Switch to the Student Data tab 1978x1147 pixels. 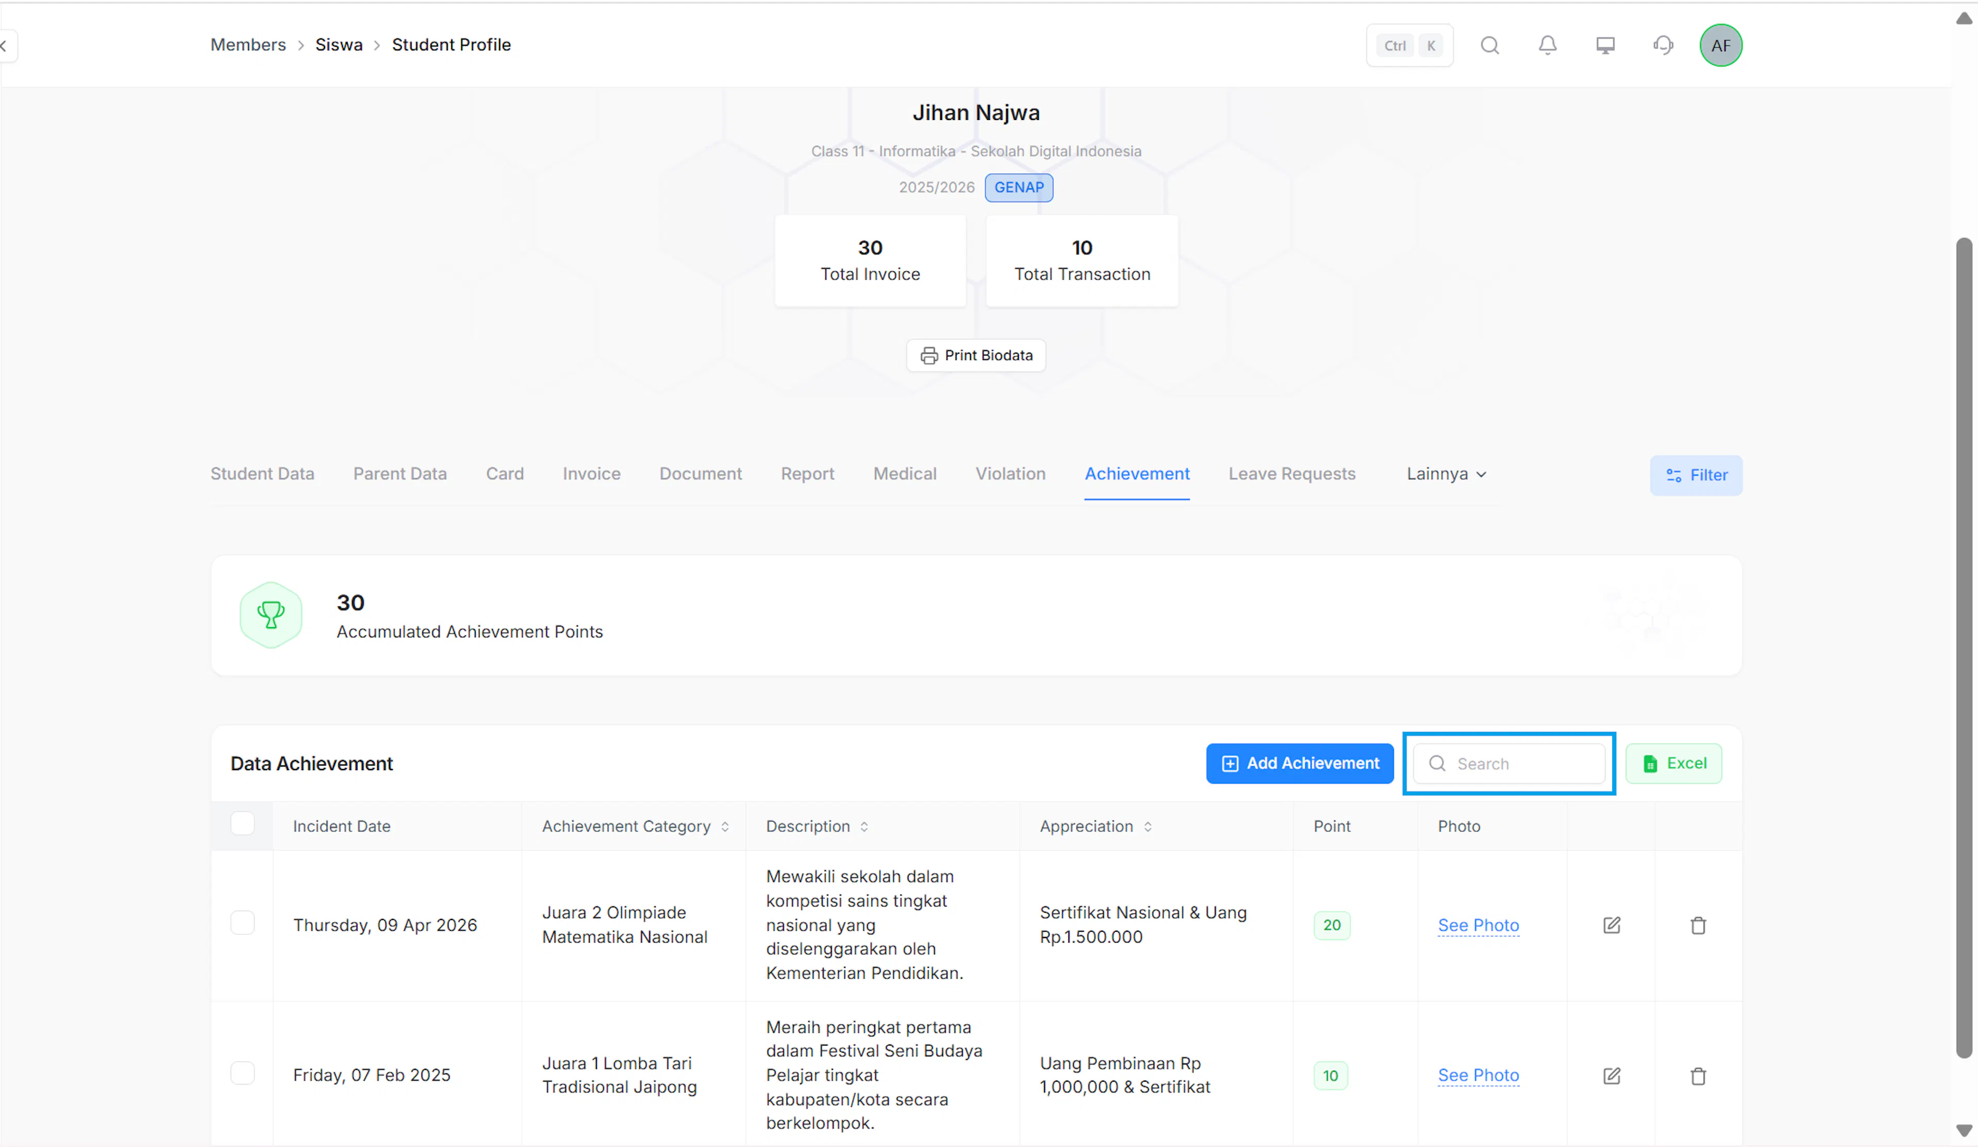click(x=262, y=474)
